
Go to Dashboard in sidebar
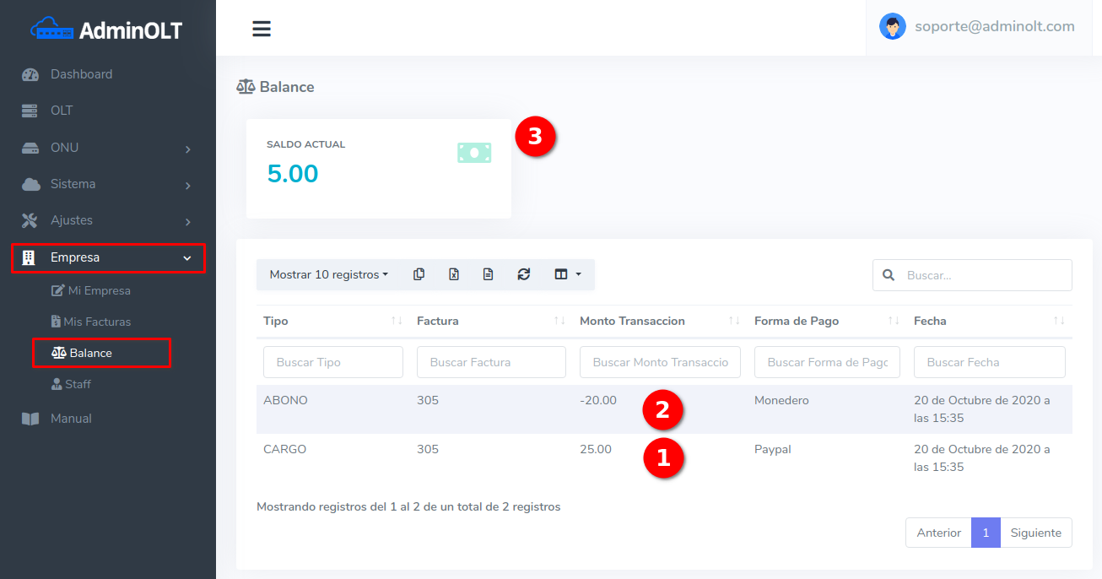81,74
